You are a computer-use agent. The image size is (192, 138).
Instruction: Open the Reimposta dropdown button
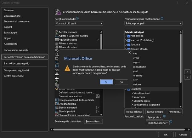[x=155, y=117]
